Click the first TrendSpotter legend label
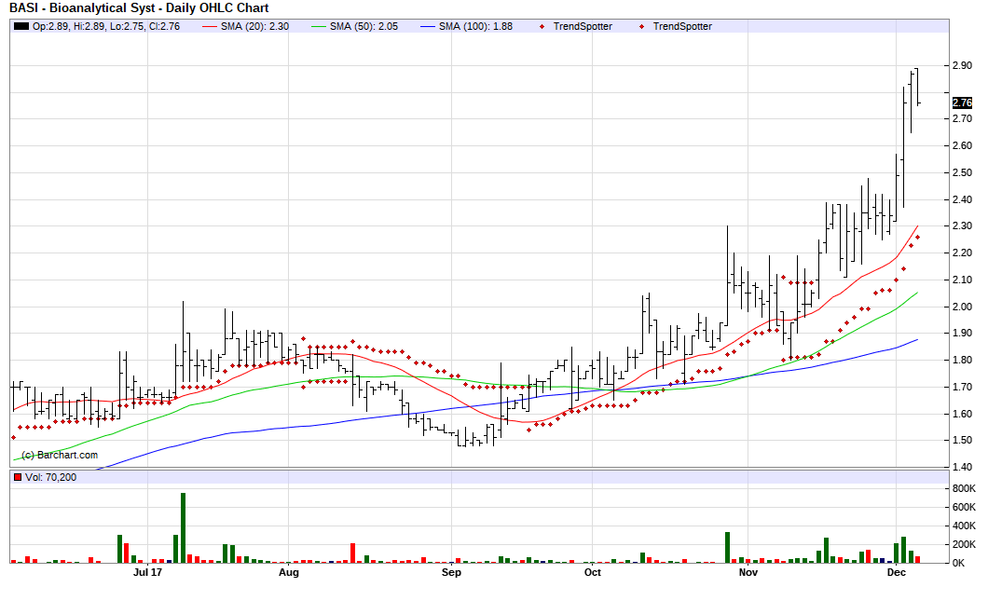Viewport: 988px width, 601px height. [x=583, y=26]
